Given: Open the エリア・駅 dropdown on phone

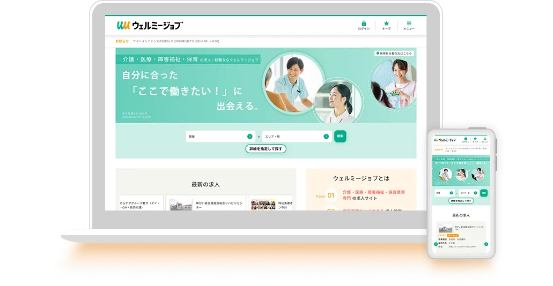Looking at the screenshot, I should (x=468, y=193).
